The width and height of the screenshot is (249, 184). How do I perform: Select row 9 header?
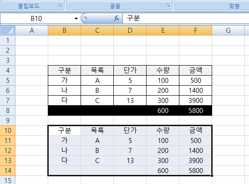[x=8, y=120]
